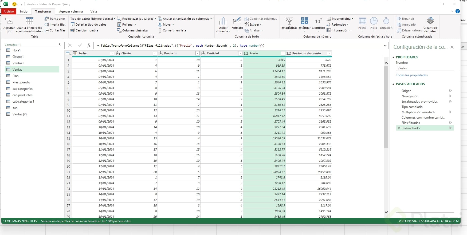This screenshot has height=235, width=467.
Task: Select the Multiplicación insertada step
Action: click(x=425, y=112)
